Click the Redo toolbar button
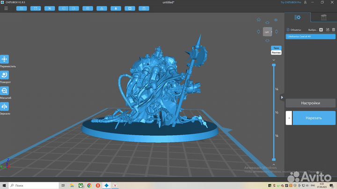This screenshot has height=189, width=337. coord(74,8)
